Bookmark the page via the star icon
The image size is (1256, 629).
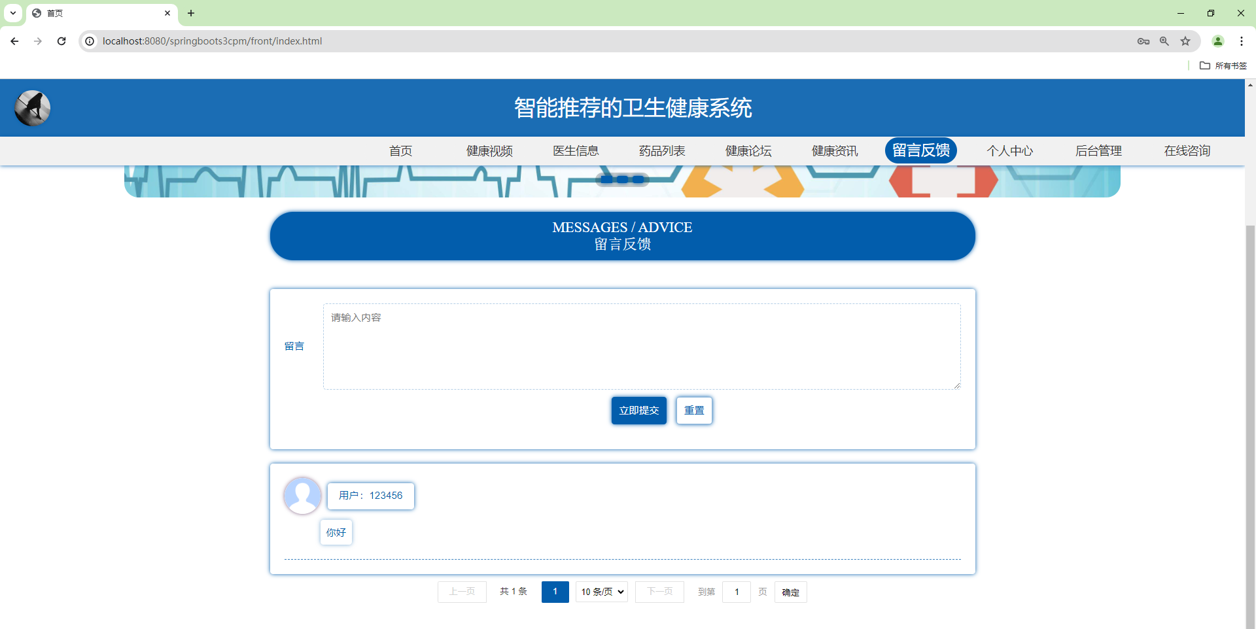pos(1185,41)
